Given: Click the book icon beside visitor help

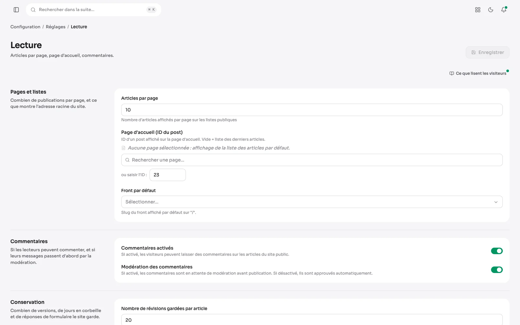Looking at the screenshot, I should pyautogui.click(x=452, y=73).
